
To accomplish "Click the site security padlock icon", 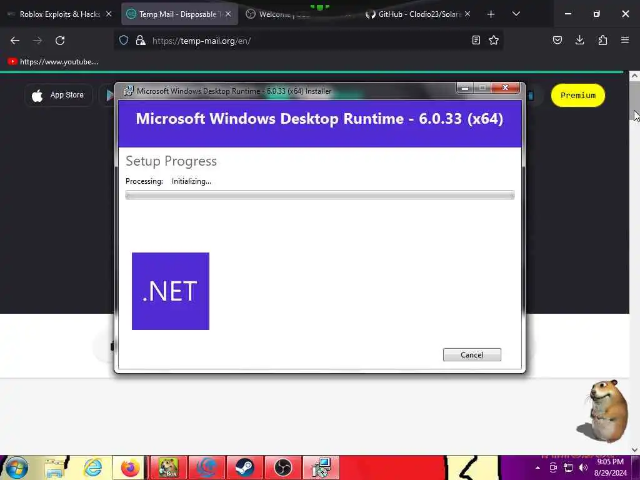I will click(141, 40).
